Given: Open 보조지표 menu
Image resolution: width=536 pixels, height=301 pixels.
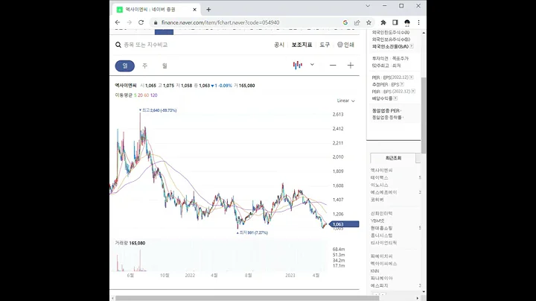Looking at the screenshot, I should click(301, 45).
